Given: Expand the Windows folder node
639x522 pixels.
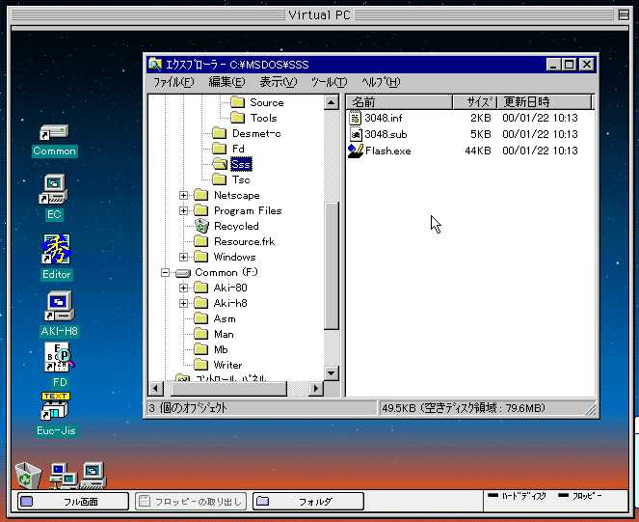Looking at the screenshot, I should 183,257.
